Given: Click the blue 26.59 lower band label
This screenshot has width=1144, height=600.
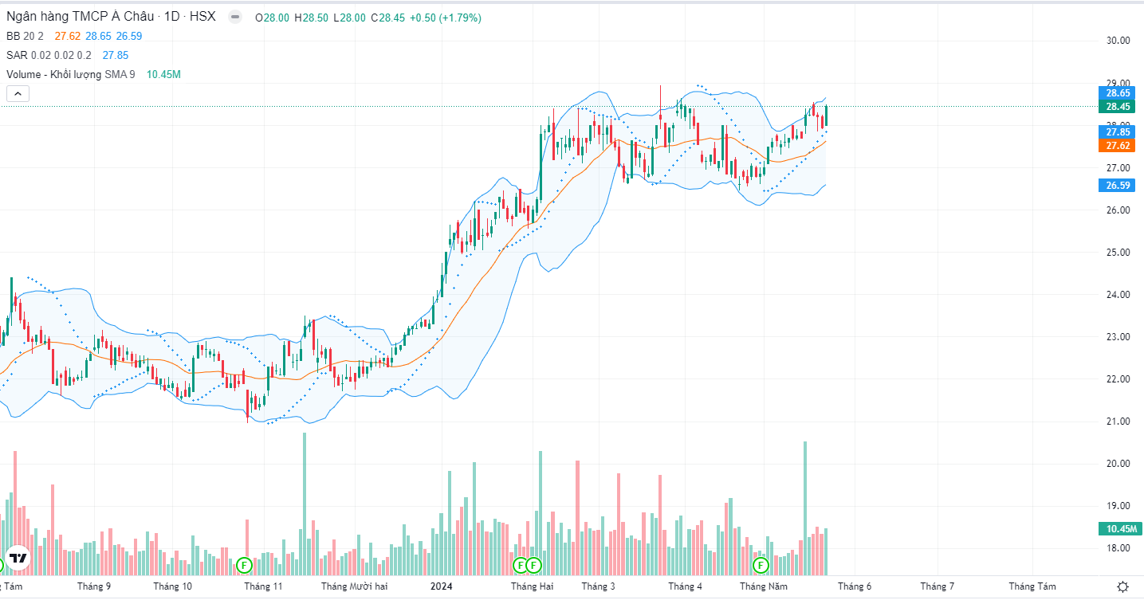Looking at the screenshot, I should point(1118,185).
